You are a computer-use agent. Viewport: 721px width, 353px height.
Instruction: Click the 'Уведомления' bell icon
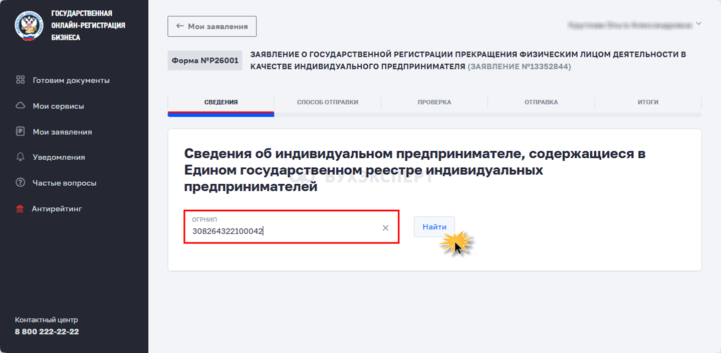click(x=21, y=157)
